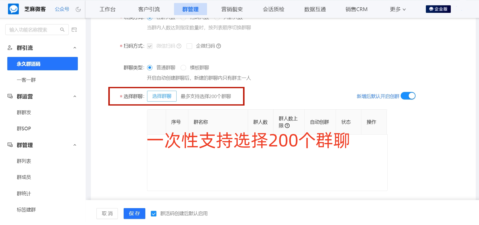
Task: Select 群列表 in sidebar
Action: (x=24, y=161)
